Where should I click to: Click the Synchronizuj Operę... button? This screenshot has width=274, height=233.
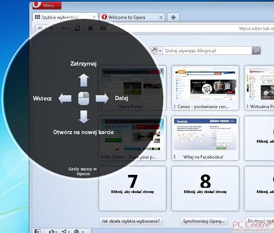[204, 221]
